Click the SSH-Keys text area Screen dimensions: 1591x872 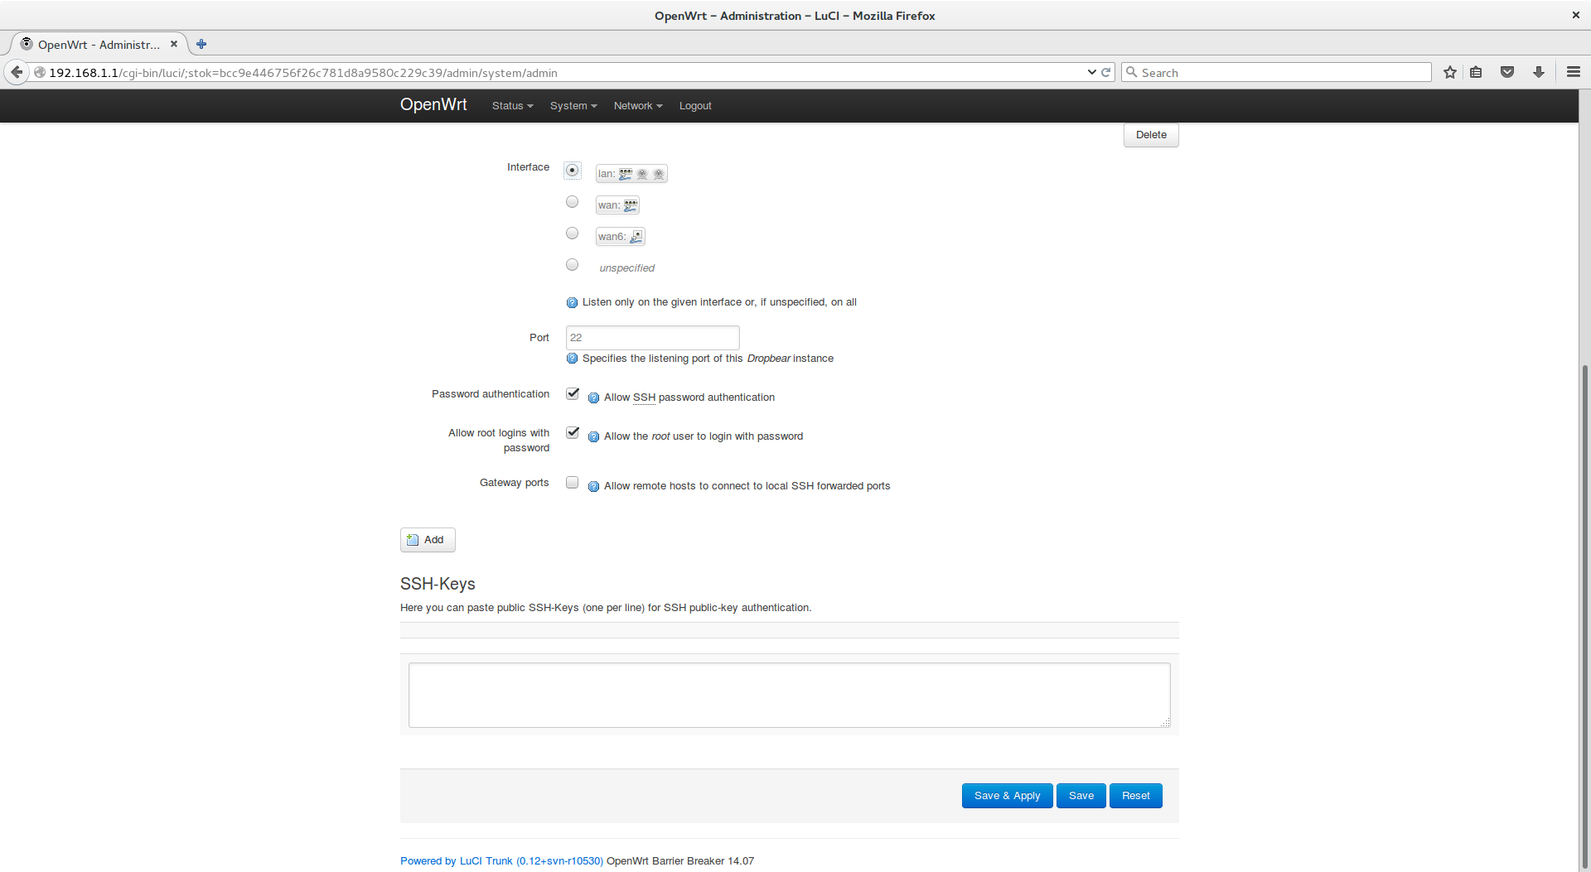[x=788, y=695]
